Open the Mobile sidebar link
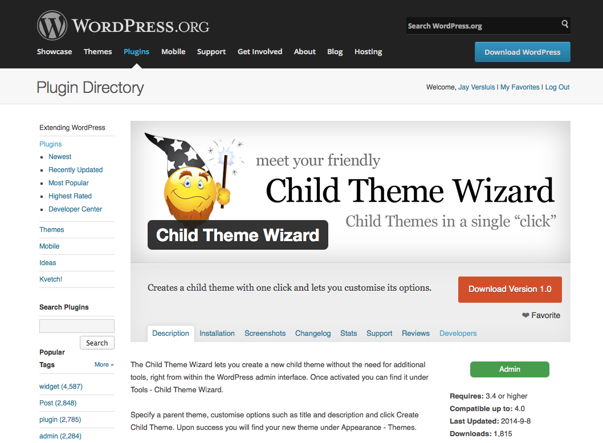 tap(49, 246)
